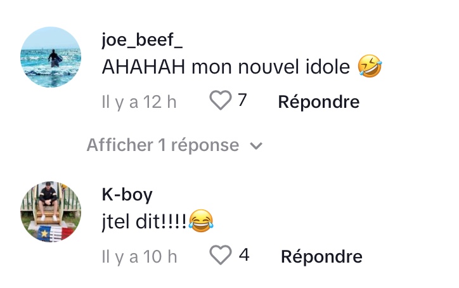Expand replies using the chevron arrow
This screenshot has width=459, height=288.
(256, 147)
